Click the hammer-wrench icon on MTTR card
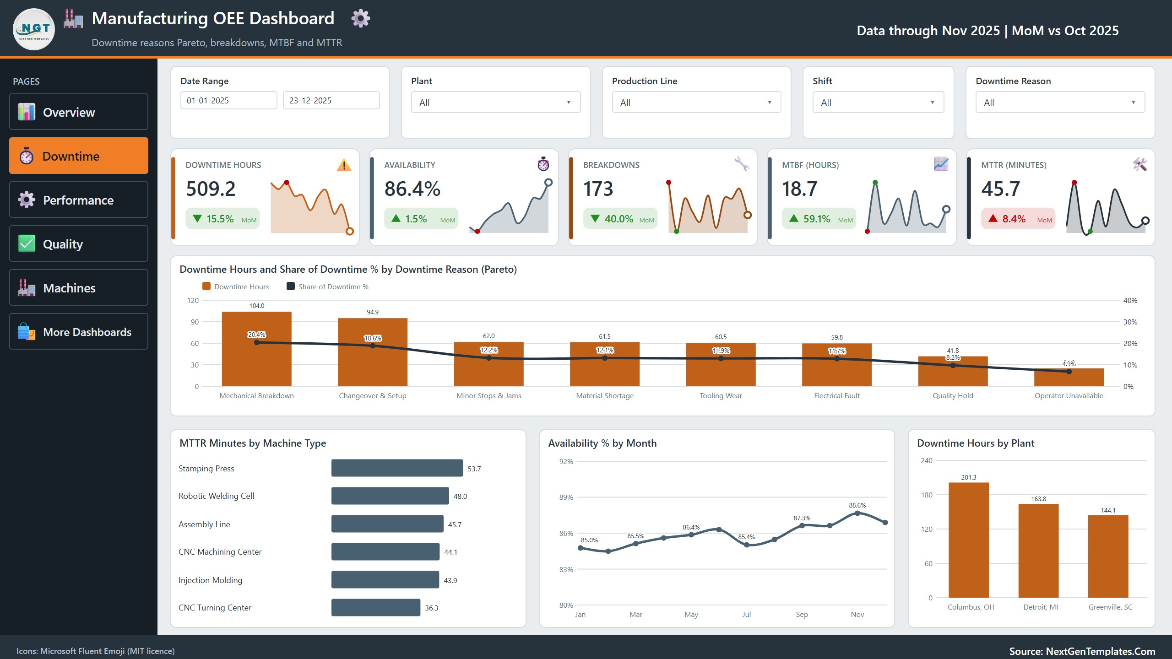 click(x=1140, y=164)
